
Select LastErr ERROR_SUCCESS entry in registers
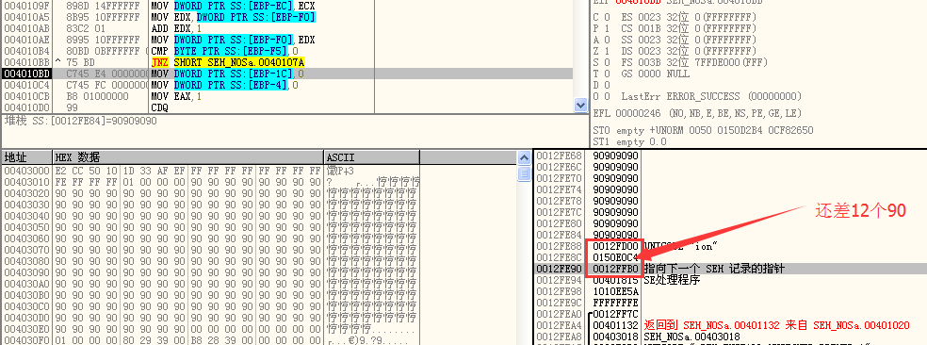(711, 96)
